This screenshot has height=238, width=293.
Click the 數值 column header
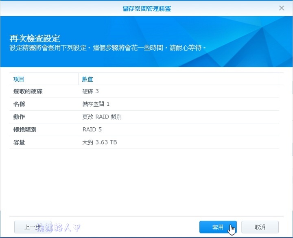[88, 79]
